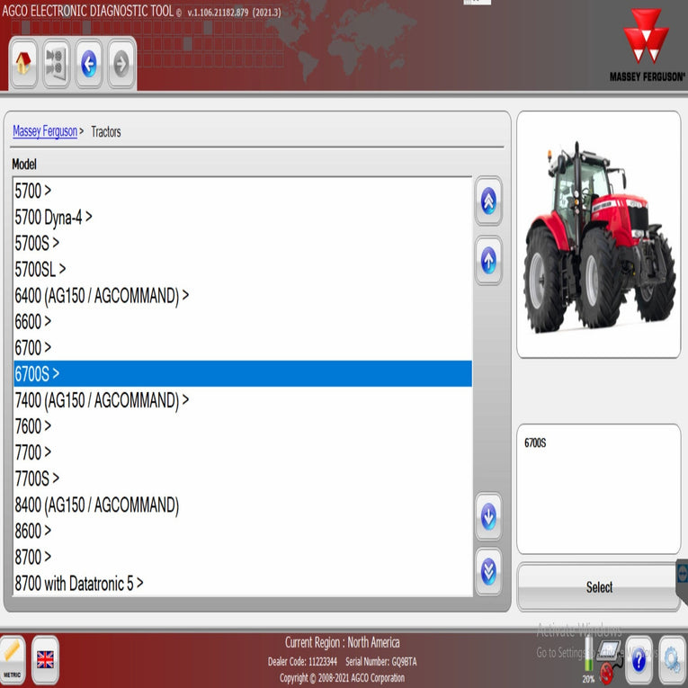
Task: Click the adapter connection status icon
Action: tap(608, 660)
